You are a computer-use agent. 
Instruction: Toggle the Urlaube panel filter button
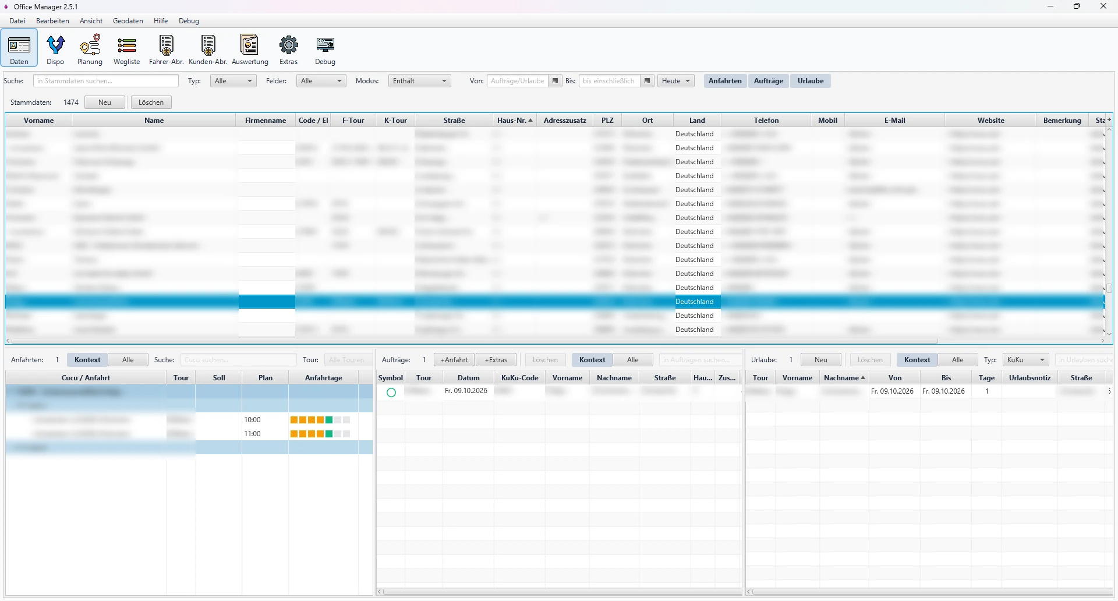coord(811,81)
